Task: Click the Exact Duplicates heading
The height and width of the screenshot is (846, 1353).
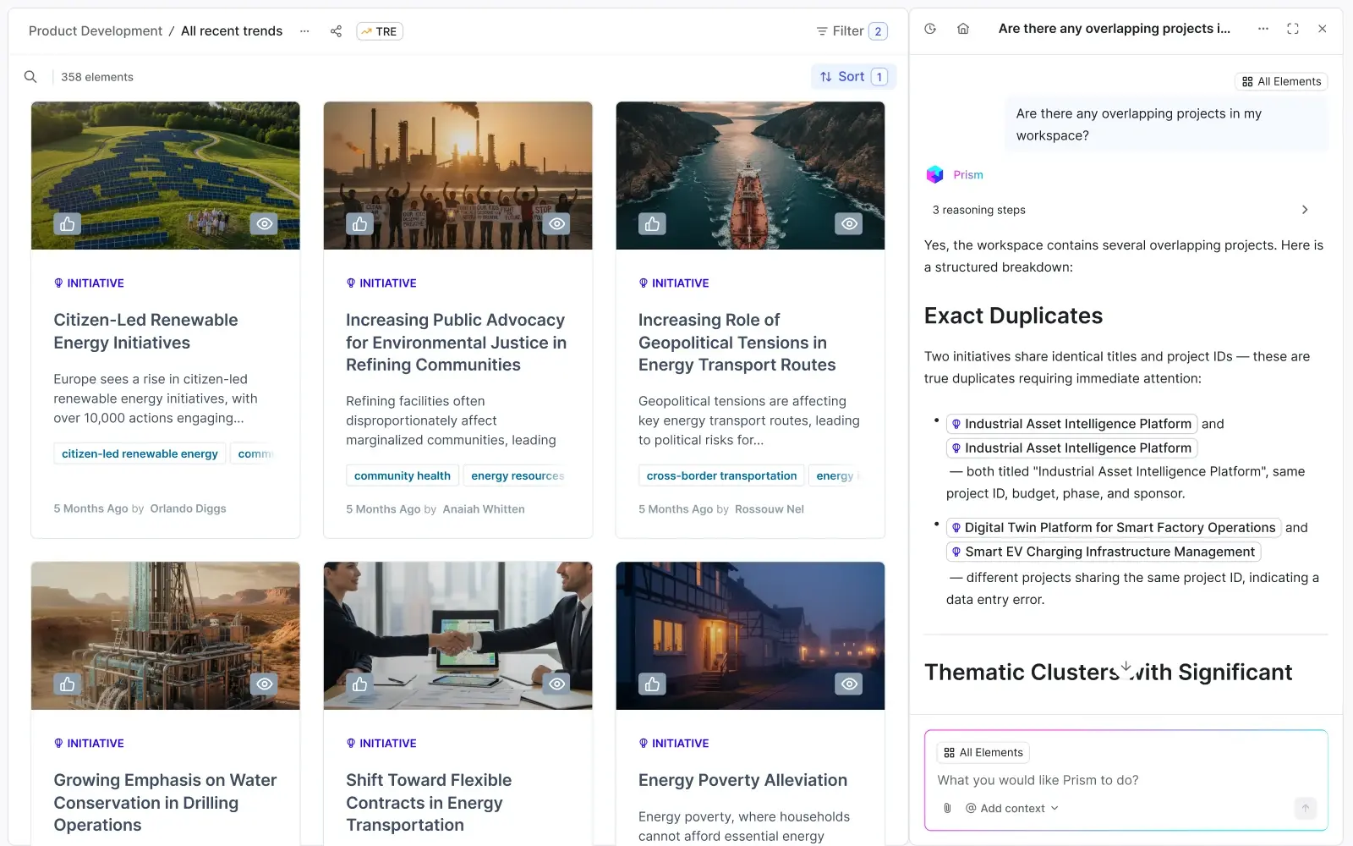Action: [x=1013, y=316]
